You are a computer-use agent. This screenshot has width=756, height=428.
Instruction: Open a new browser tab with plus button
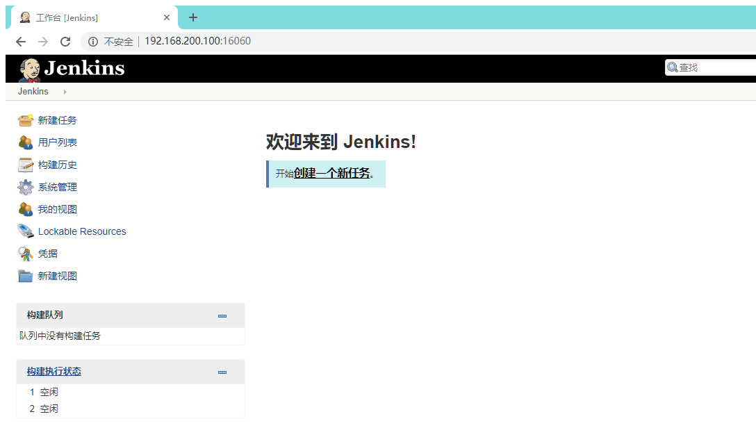[x=193, y=17]
